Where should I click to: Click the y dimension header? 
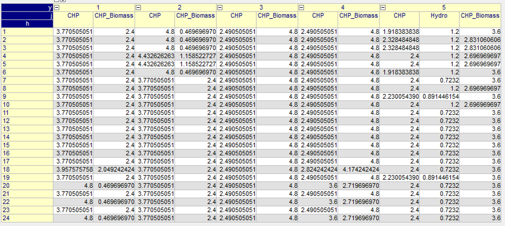pyautogui.click(x=27, y=8)
